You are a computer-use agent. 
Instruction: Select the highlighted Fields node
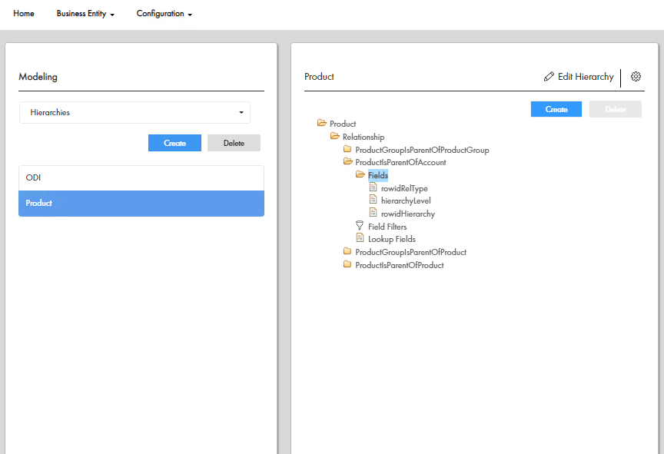tap(378, 175)
